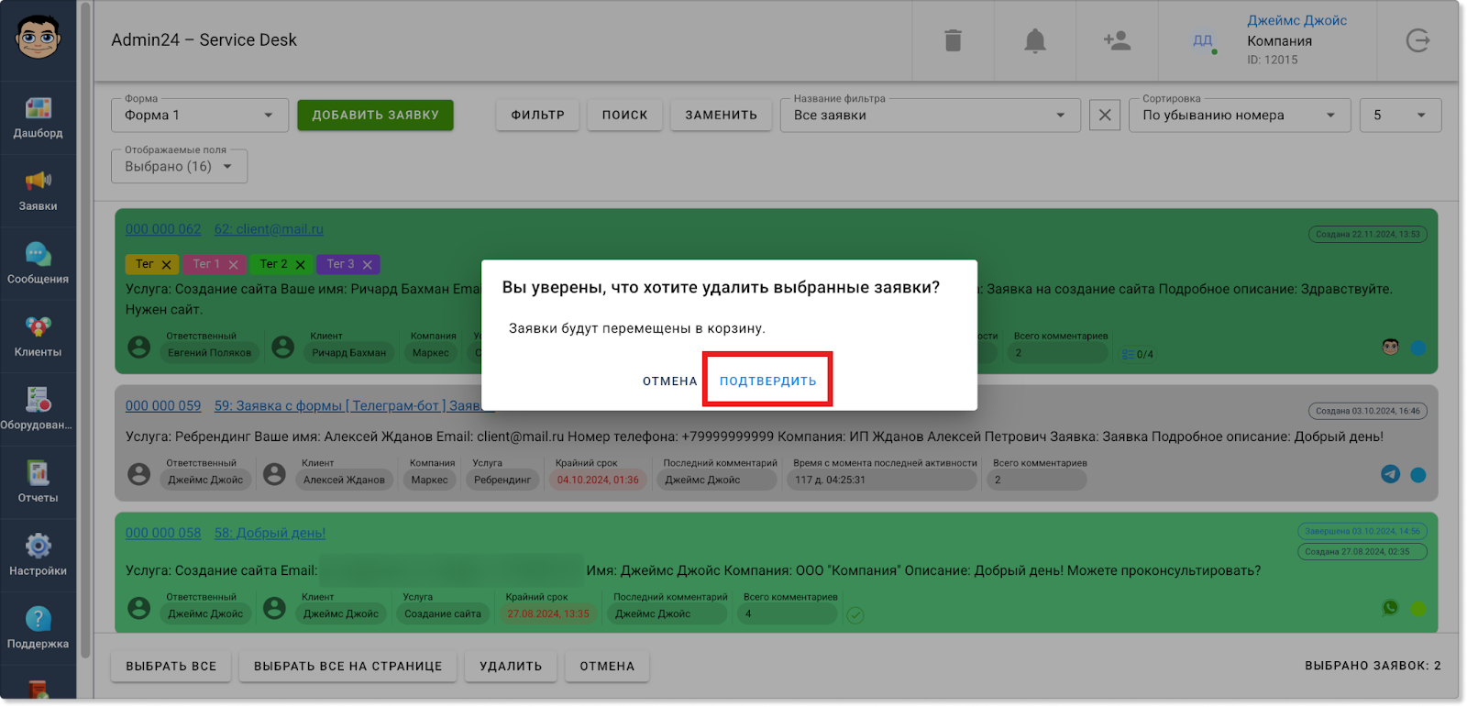The height and width of the screenshot is (707, 1467).
Task: Cancel in the delete confirmation dialog
Action: tap(669, 381)
